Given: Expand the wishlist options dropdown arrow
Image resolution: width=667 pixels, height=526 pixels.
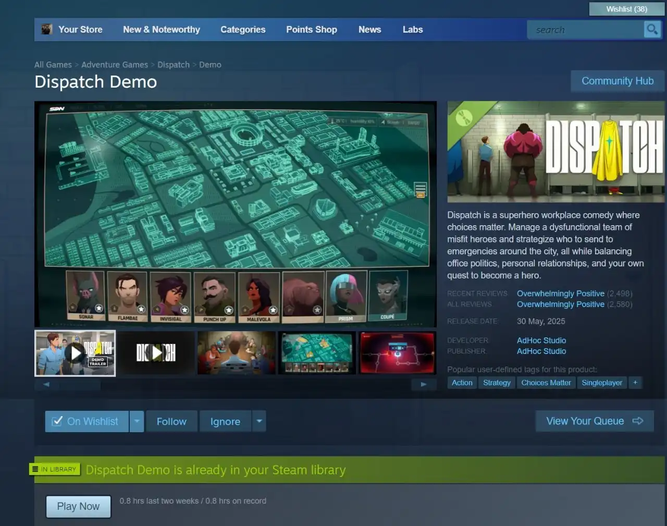Looking at the screenshot, I should 137,421.
